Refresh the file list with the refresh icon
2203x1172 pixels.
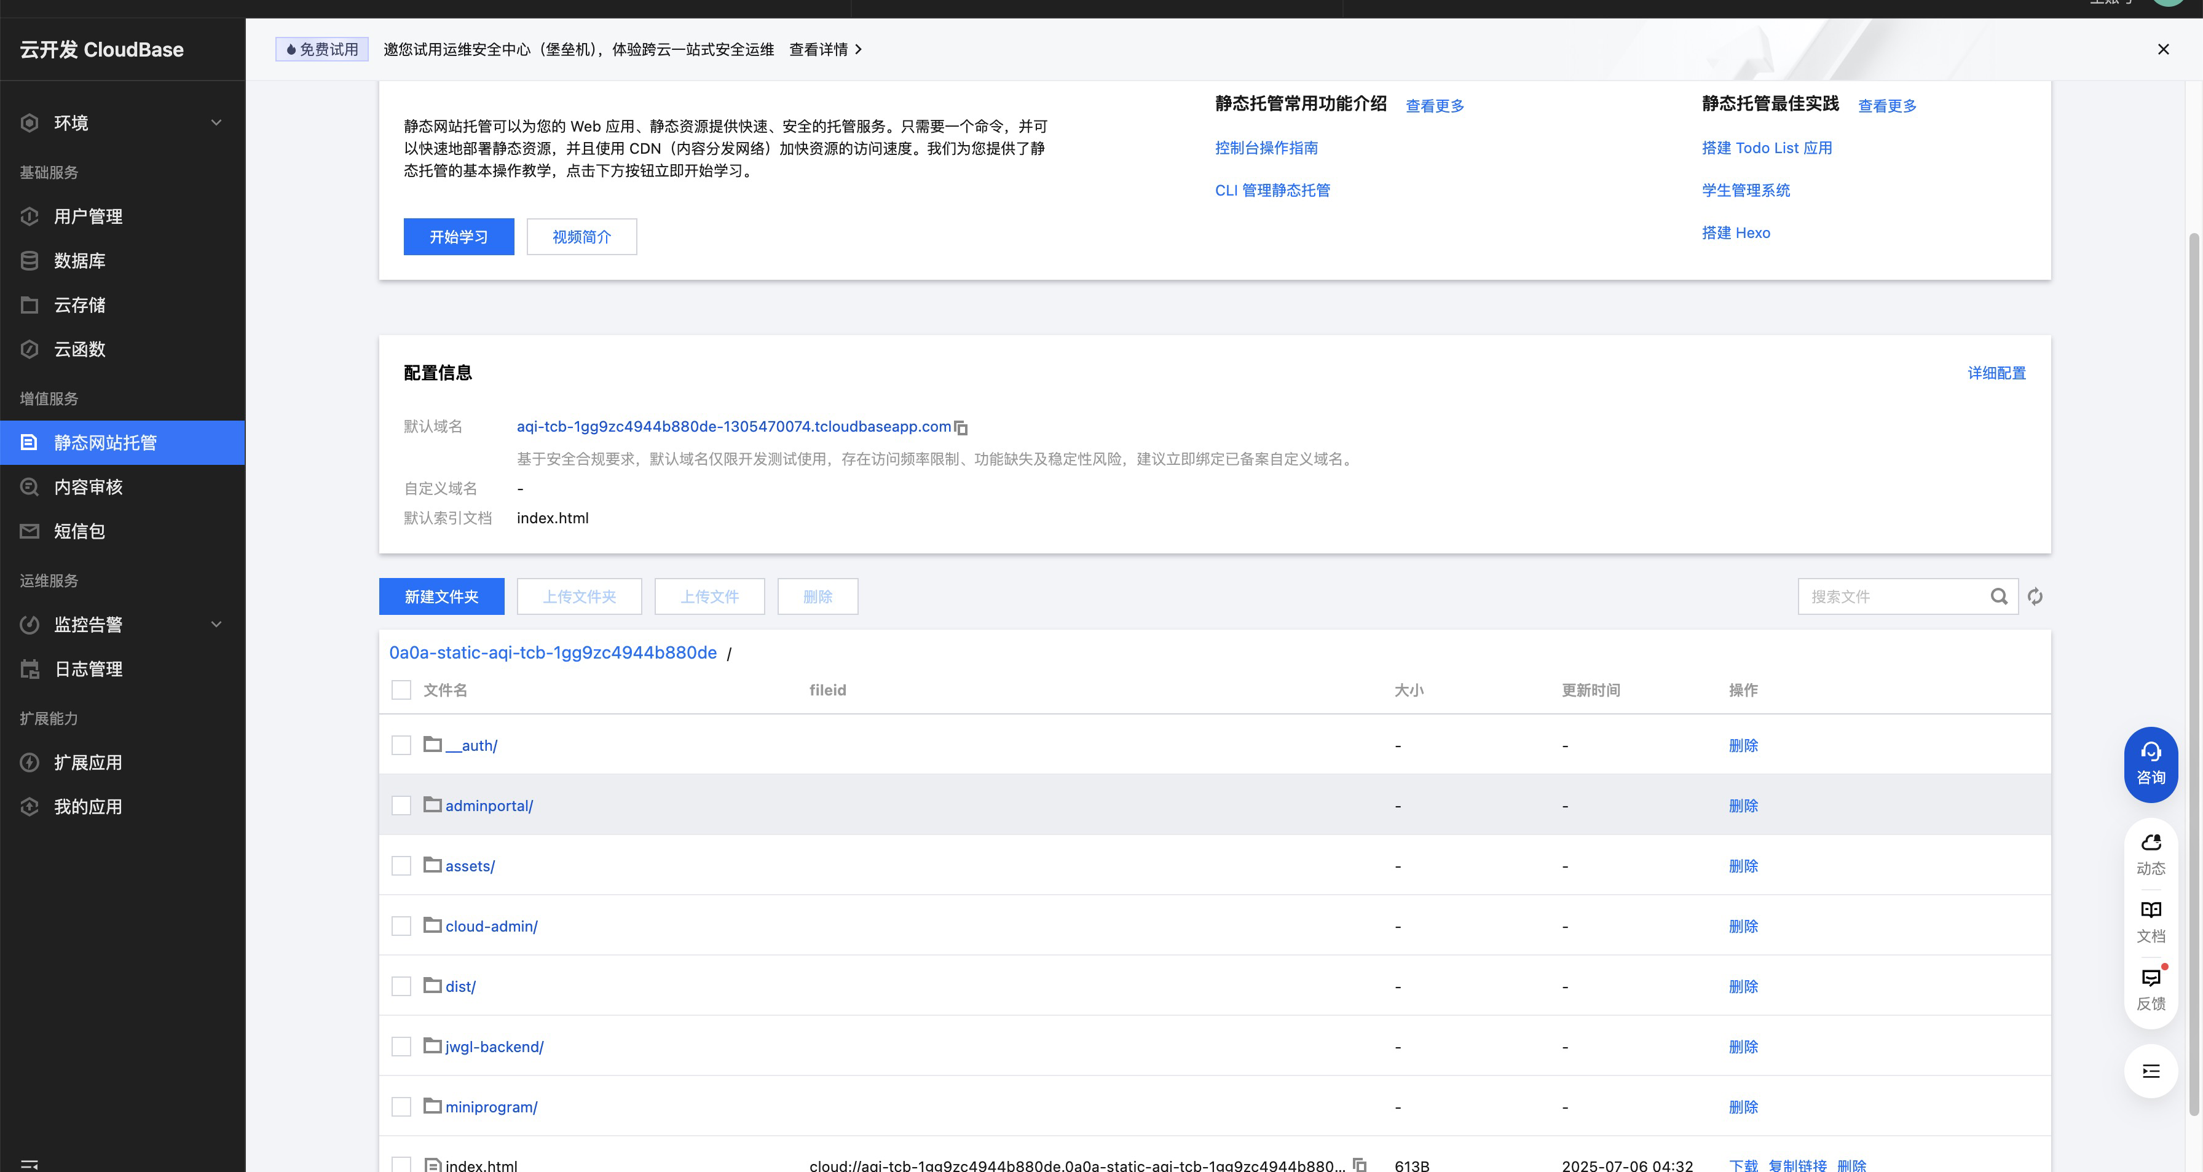point(2035,596)
